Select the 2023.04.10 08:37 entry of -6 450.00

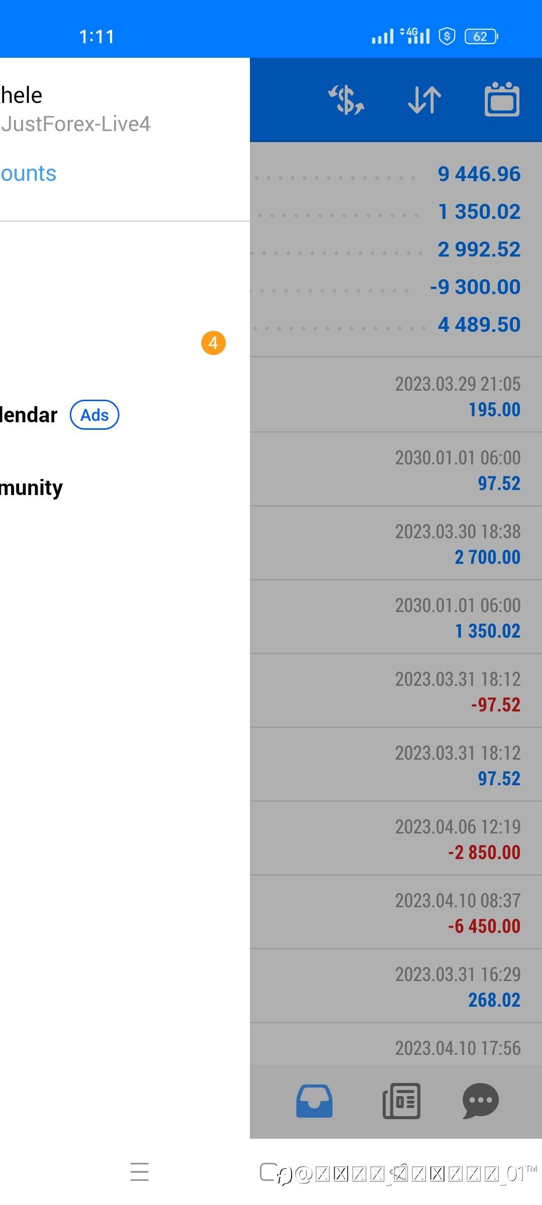395,913
